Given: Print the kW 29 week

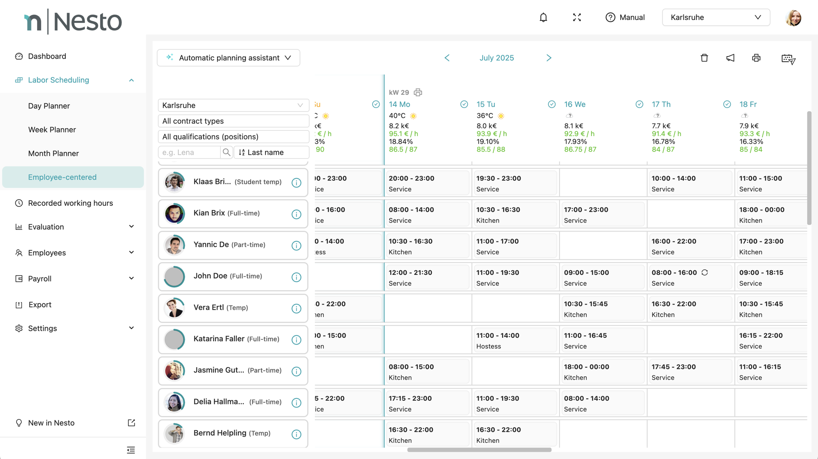Looking at the screenshot, I should 418,92.
